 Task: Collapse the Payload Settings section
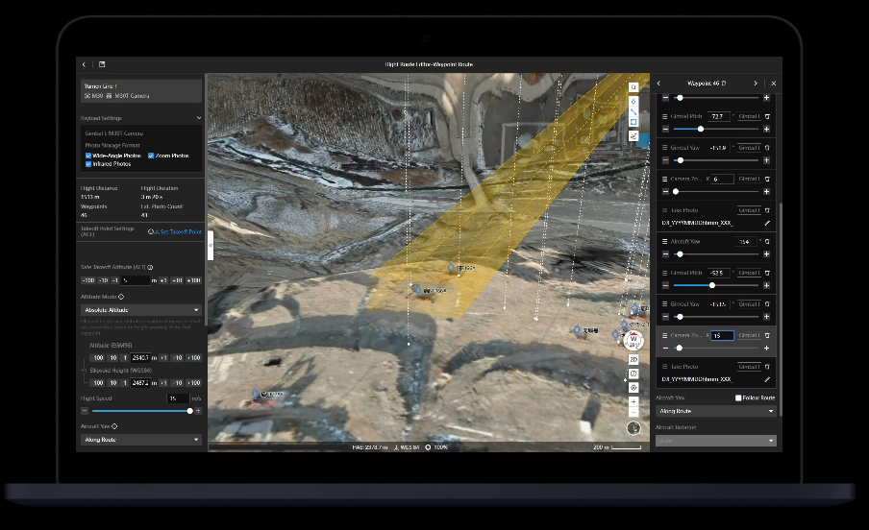198,118
